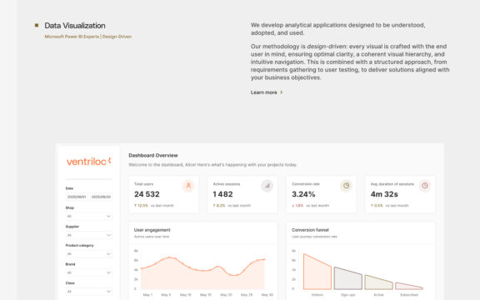Click the ventriloc logo
The width and height of the screenshot is (480, 300).
[89, 162]
